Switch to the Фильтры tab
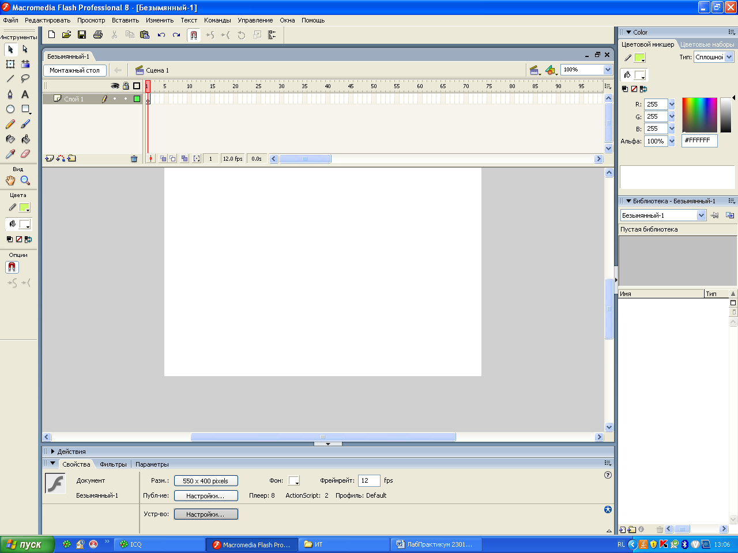 (113, 464)
